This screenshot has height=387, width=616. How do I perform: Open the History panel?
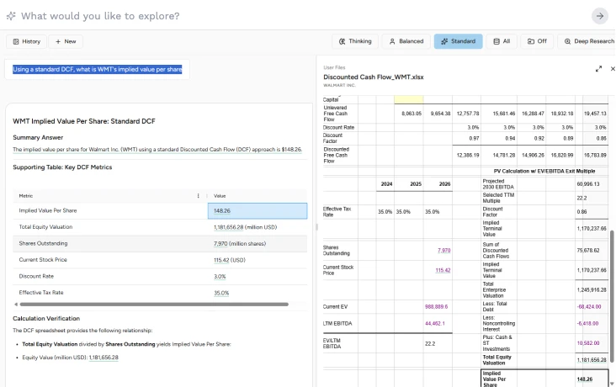point(26,41)
